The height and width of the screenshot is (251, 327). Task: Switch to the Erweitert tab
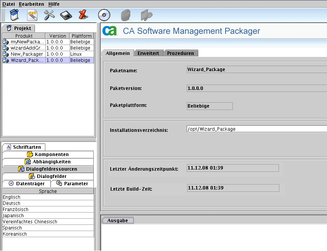(x=149, y=53)
